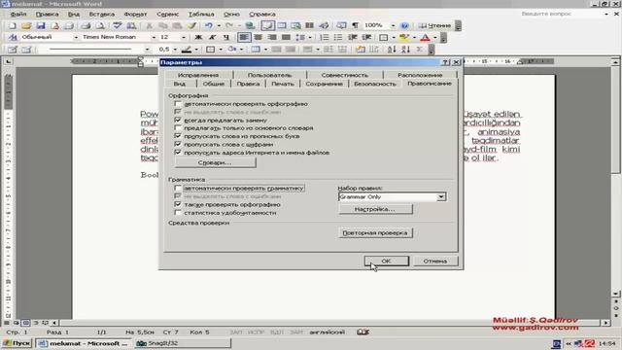Open the Формат menu in the menu bar

pyautogui.click(x=135, y=14)
